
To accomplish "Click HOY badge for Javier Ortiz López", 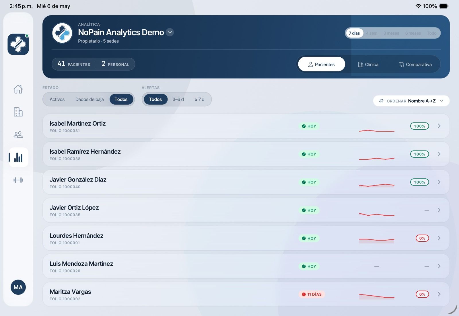I will (309, 210).
